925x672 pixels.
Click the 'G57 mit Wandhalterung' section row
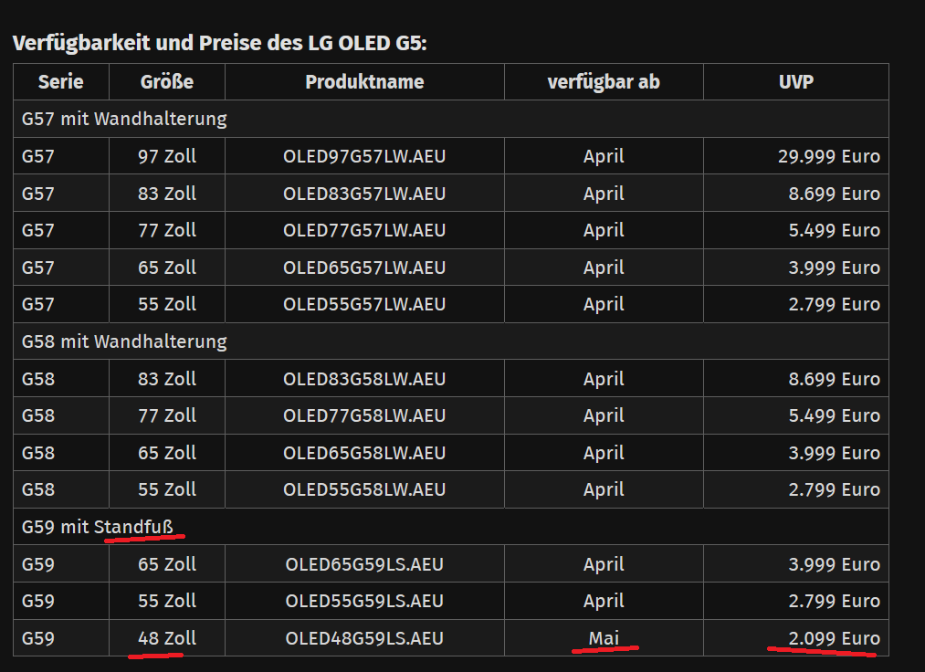tap(120, 118)
